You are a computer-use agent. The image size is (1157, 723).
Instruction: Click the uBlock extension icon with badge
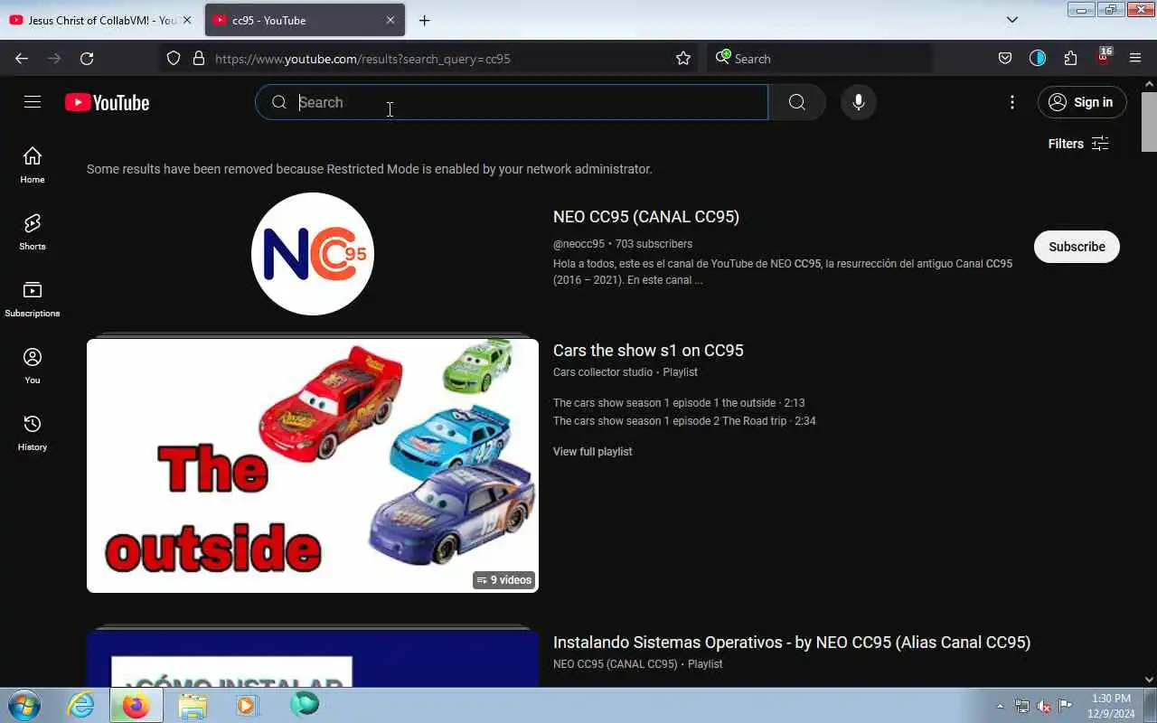point(1103,57)
